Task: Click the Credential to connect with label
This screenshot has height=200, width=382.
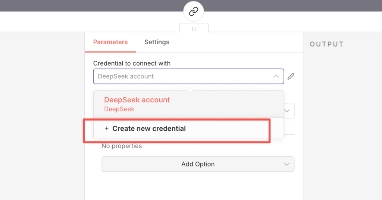Action: pyautogui.click(x=132, y=63)
